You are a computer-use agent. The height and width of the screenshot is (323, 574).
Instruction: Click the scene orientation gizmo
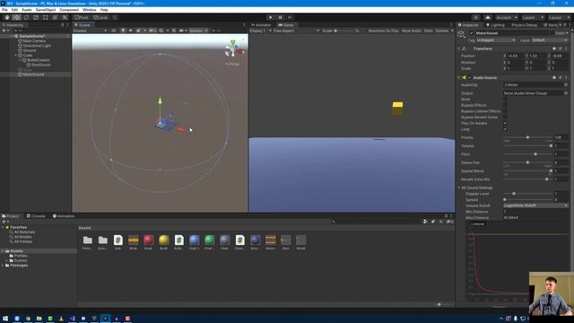click(233, 49)
